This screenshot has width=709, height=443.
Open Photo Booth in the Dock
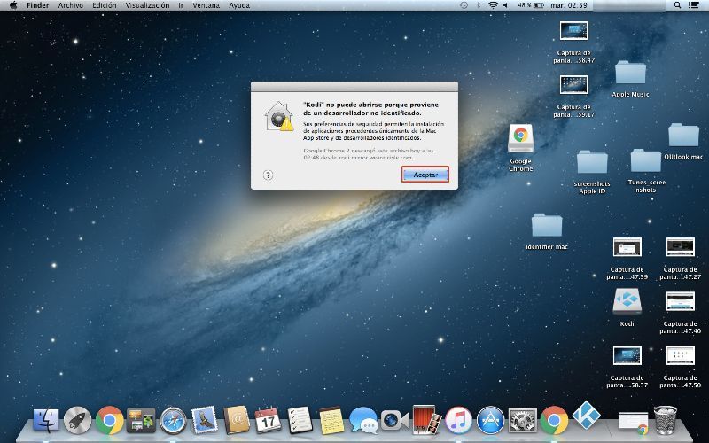tap(426, 420)
